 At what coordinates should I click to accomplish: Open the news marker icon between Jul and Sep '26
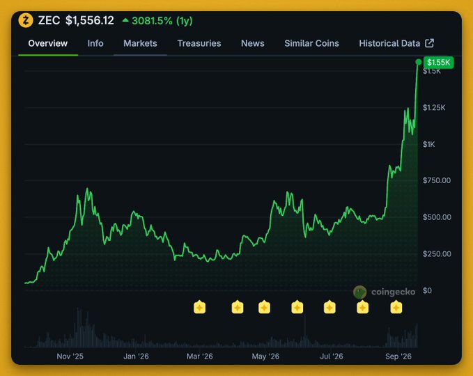click(363, 307)
